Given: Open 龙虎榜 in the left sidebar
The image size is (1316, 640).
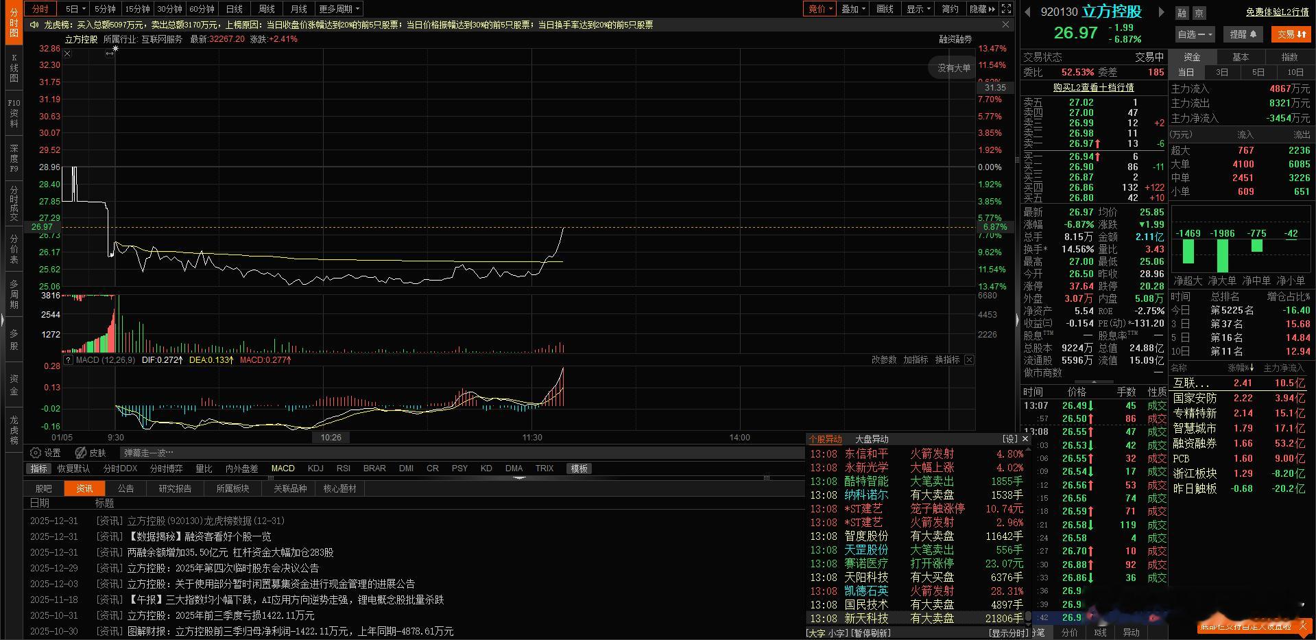Looking at the screenshot, I should point(14,430).
